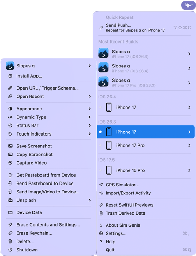
Task: Click the Settings gear icon
Action: coord(101,233)
